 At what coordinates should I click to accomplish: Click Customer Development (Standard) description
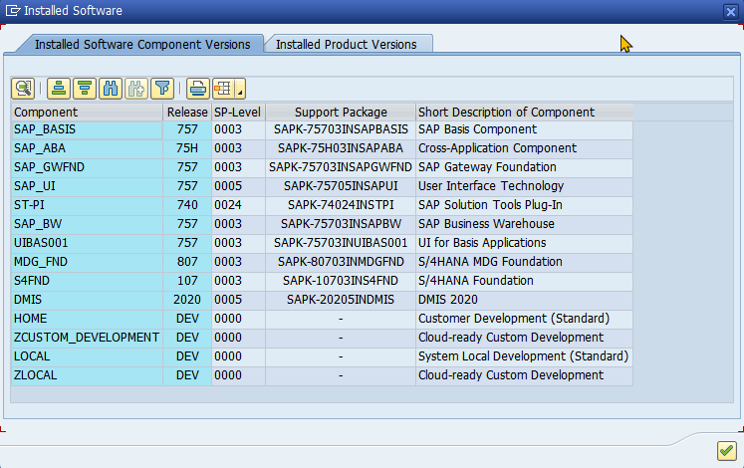coord(524,320)
